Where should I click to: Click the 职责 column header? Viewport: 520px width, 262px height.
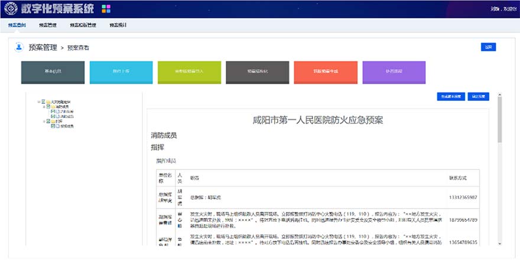pyautogui.click(x=194, y=178)
